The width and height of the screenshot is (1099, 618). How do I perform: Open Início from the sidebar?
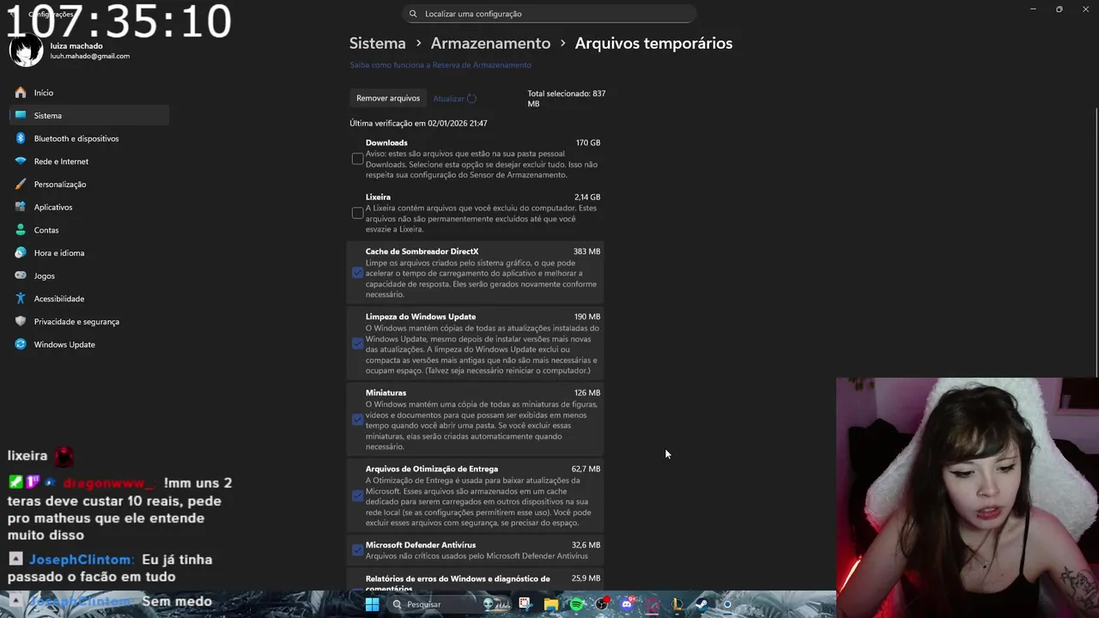tap(89, 93)
